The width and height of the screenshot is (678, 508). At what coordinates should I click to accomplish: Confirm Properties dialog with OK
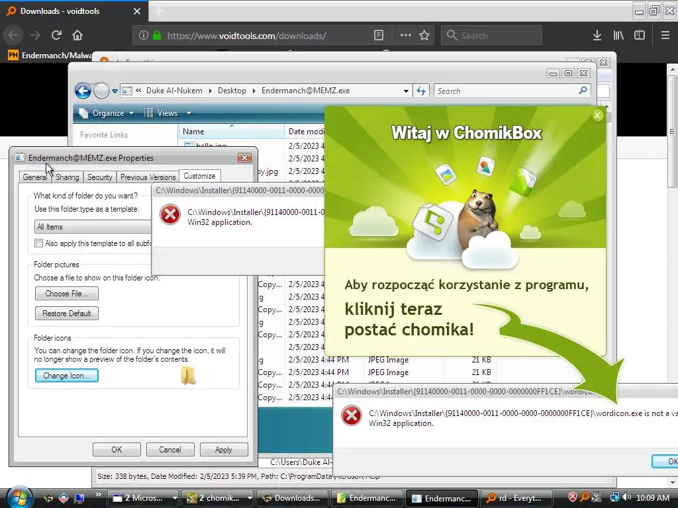117,450
